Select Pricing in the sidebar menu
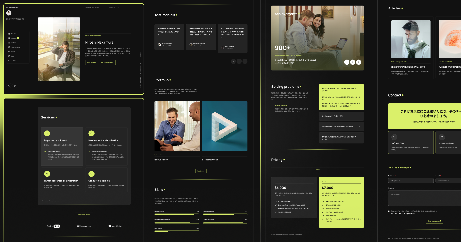The image size is (461, 242). tap(13, 52)
